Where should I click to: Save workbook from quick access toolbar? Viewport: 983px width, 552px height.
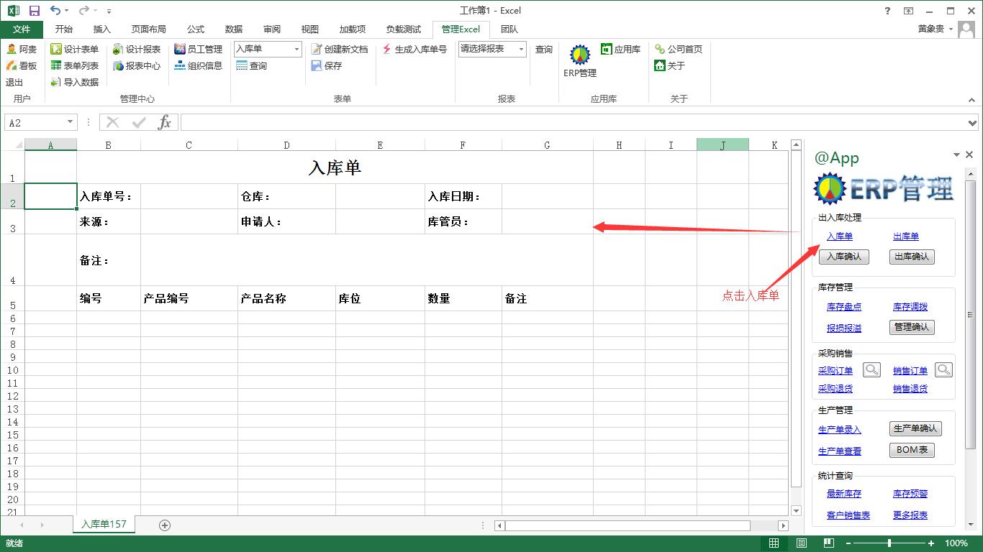(x=34, y=11)
